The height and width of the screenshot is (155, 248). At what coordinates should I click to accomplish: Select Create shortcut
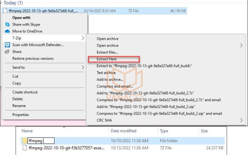(x=25, y=92)
